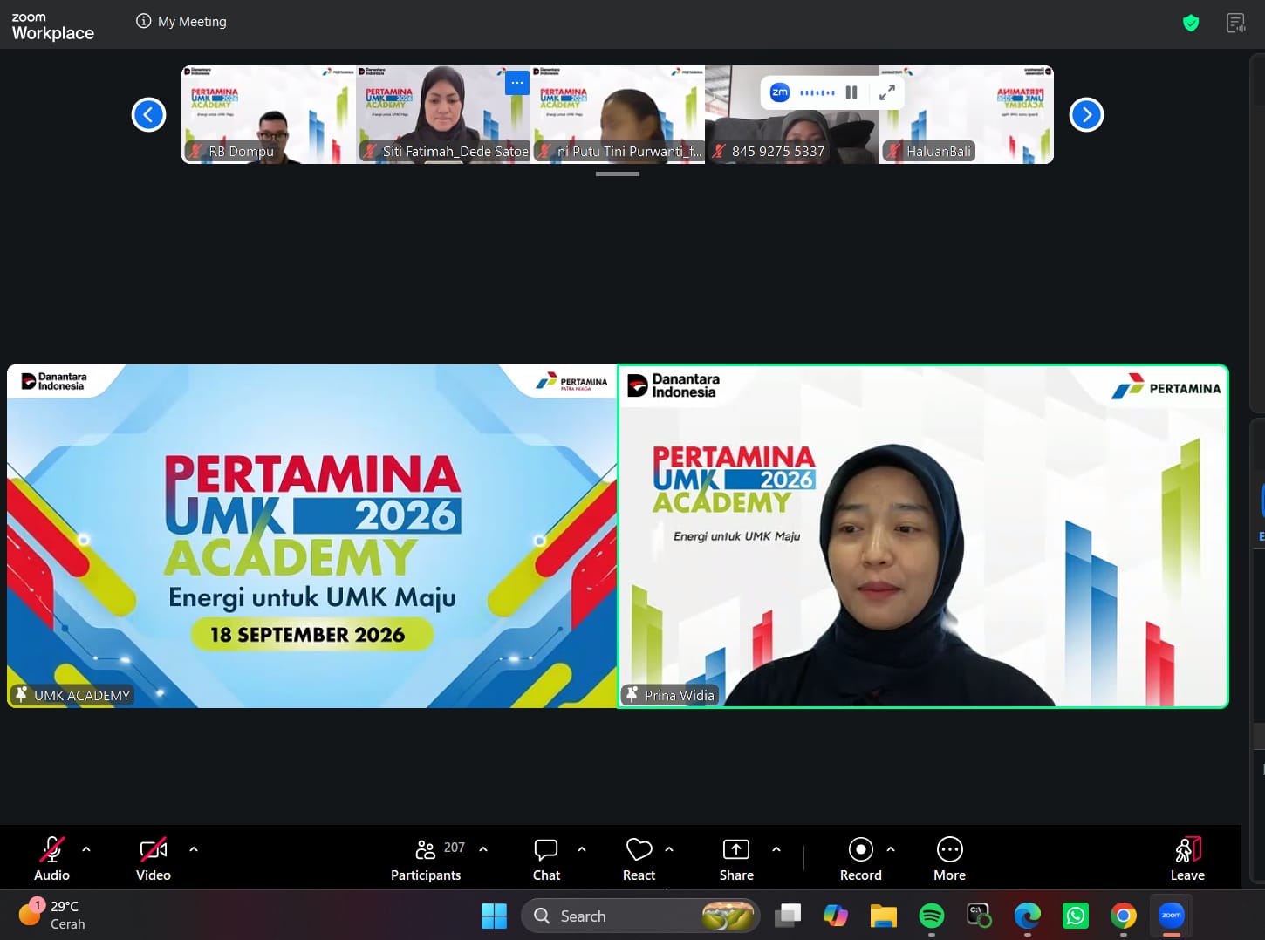Open the meeting notes icon in the top bar
Viewport: 1265px width, 940px height.
click(1236, 23)
